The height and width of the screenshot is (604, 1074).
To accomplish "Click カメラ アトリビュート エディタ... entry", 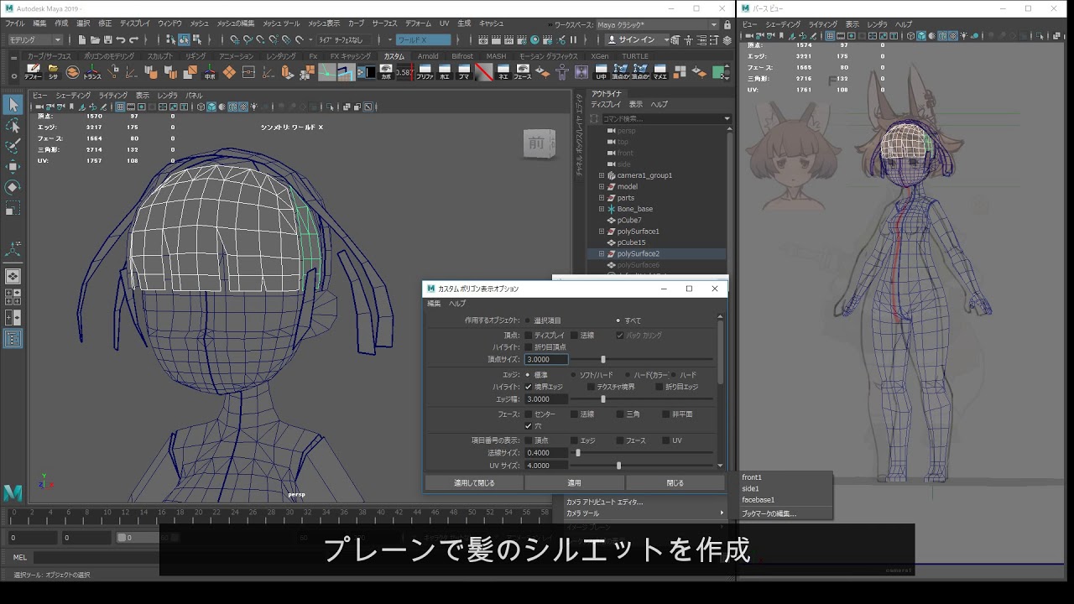I will [604, 502].
